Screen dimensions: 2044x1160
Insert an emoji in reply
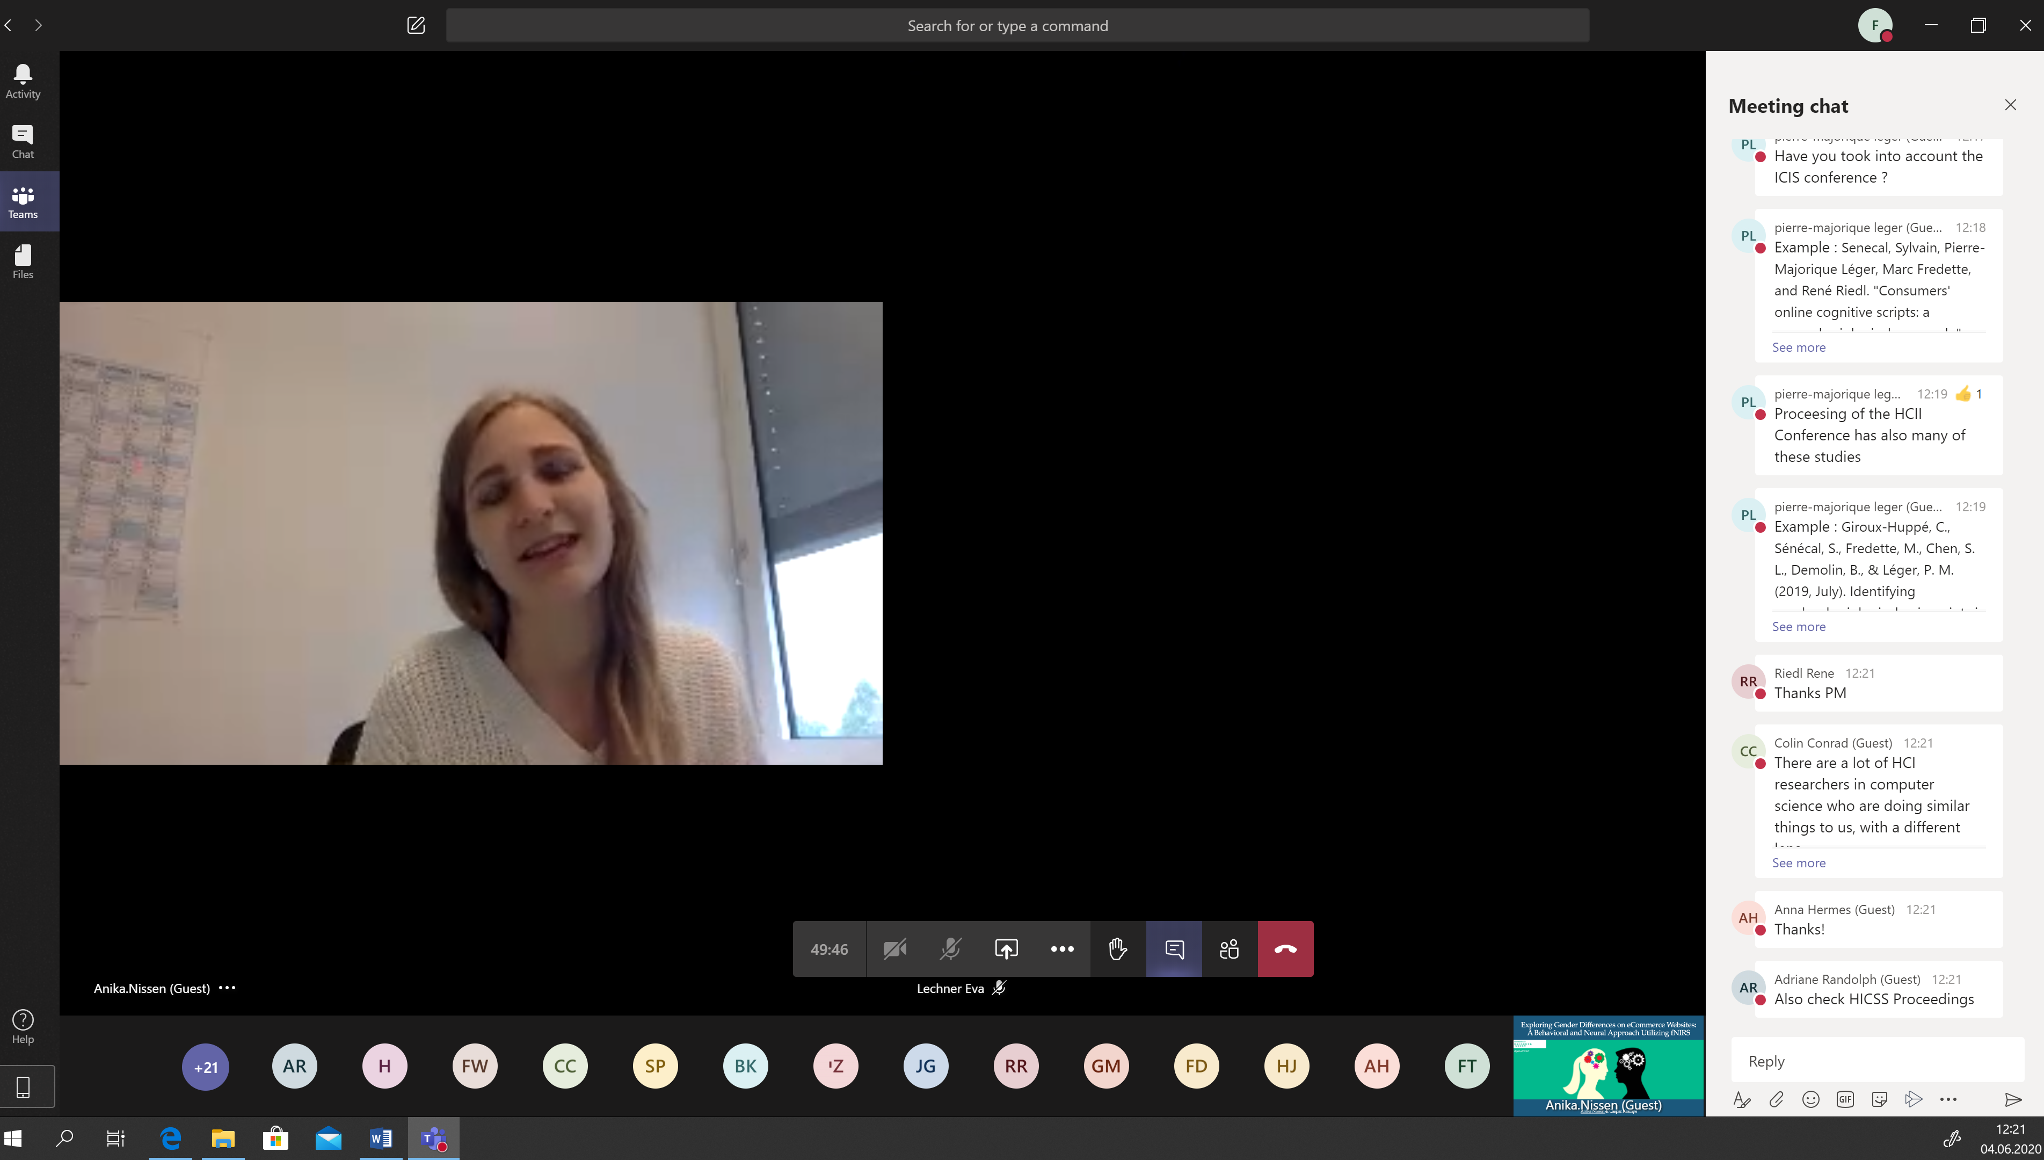[x=1810, y=1099]
